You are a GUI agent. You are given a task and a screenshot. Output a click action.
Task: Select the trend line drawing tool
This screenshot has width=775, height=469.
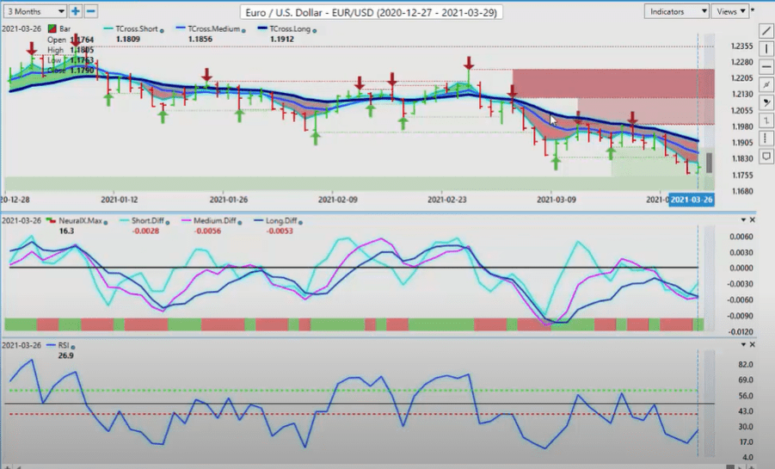pyautogui.click(x=766, y=31)
